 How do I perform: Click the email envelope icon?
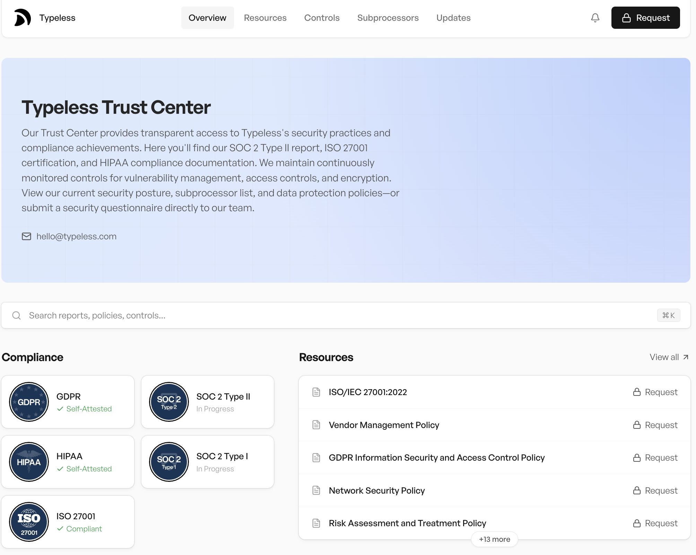pyautogui.click(x=26, y=236)
